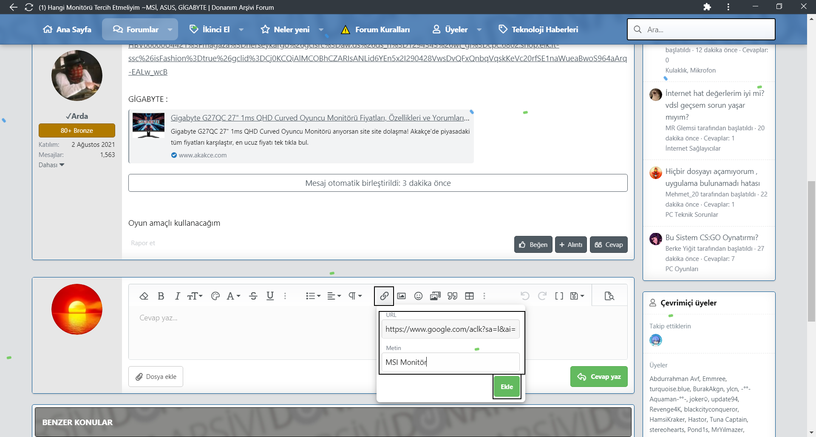Expand the Forumlar dropdown arrow
Image resolution: width=816 pixels, height=437 pixels.
pos(170,30)
